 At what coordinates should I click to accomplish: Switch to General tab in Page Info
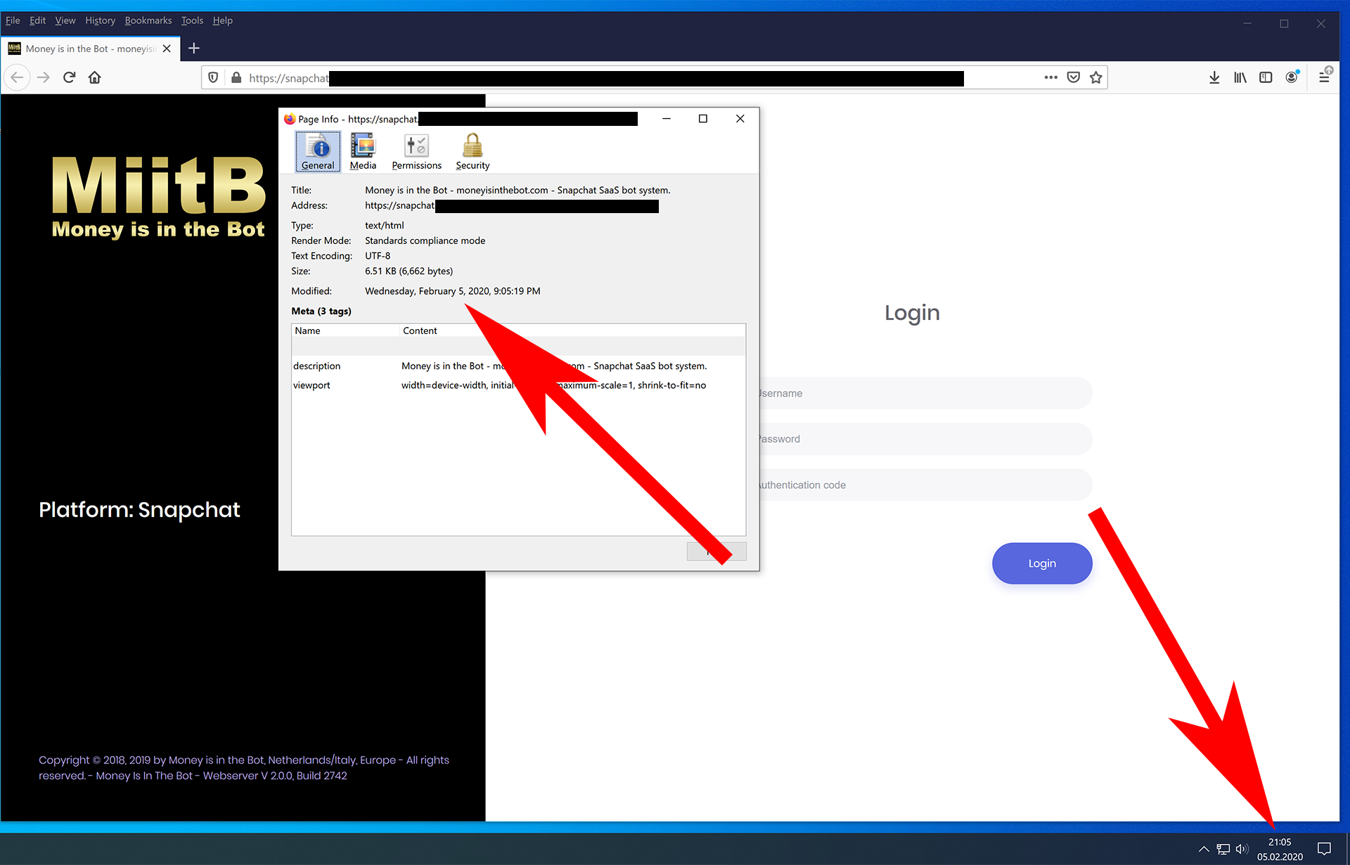point(318,151)
